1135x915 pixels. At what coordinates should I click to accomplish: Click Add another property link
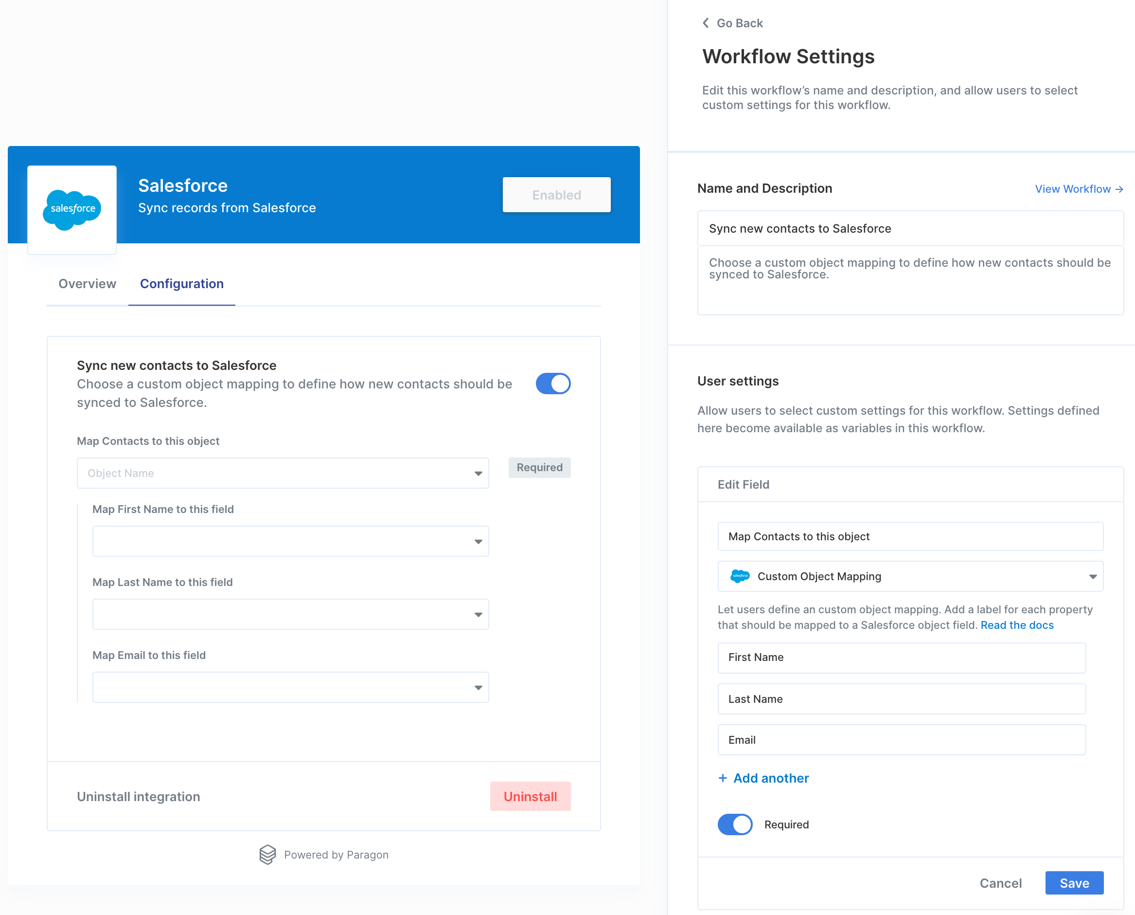(763, 778)
